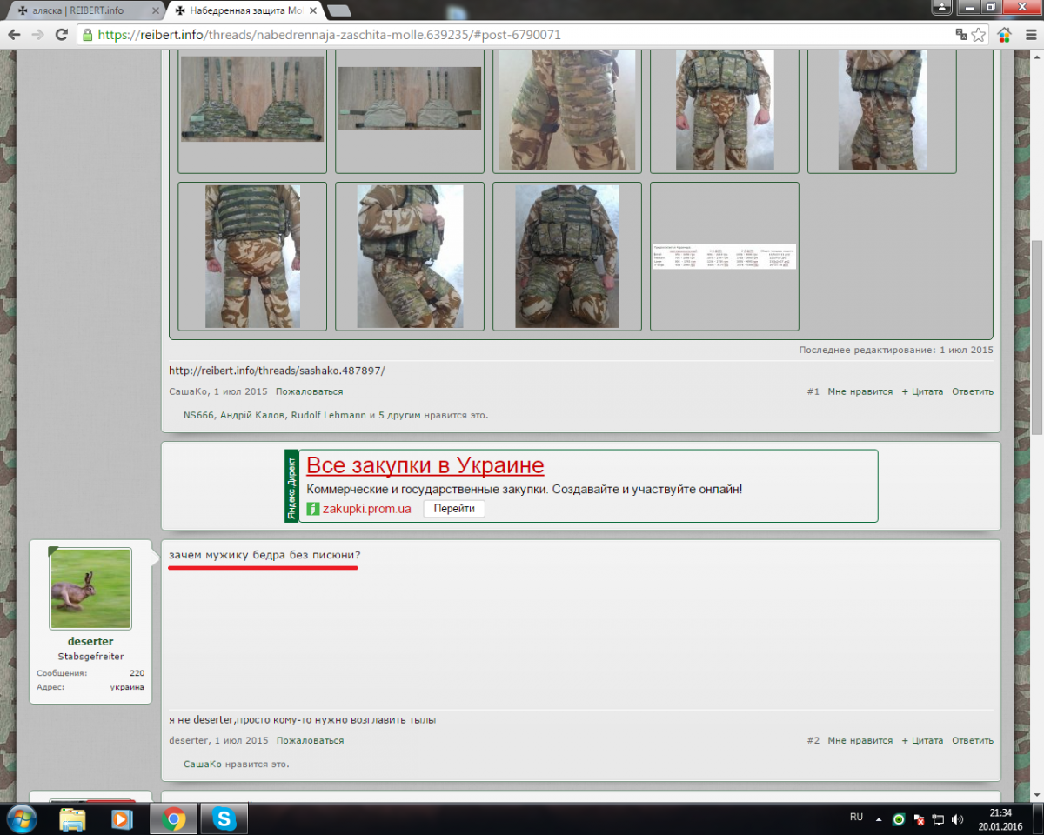The image size is (1044, 835).
Task: Open the thumbnail with the small price table
Action: click(725, 257)
